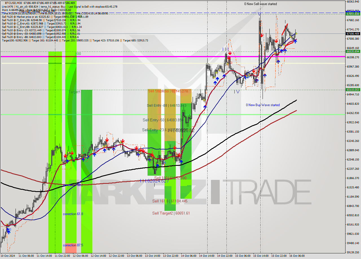Click the 'Sell %20 @ Entry -50: 64083.898' line
The height and width of the screenshot is (259, 361).
pos(41,34)
